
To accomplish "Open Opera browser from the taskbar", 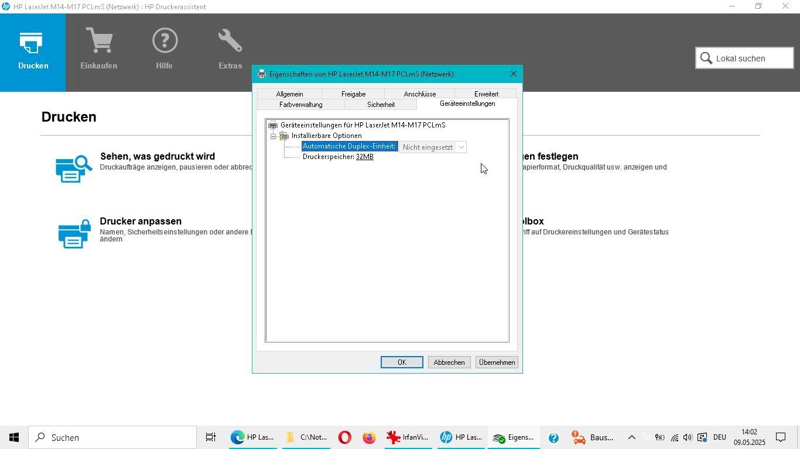I will pyautogui.click(x=345, y=437).
